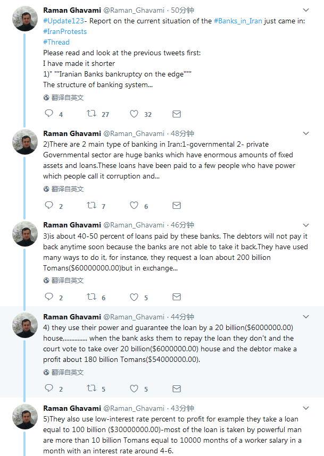Retweet the first tweet with 27 retweets
This screenshot has width=324, height=456.
pos(92,113)
